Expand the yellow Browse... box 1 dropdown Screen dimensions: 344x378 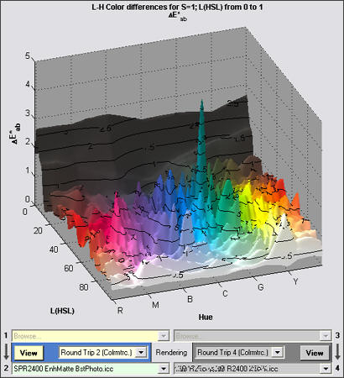coord(164,335)
